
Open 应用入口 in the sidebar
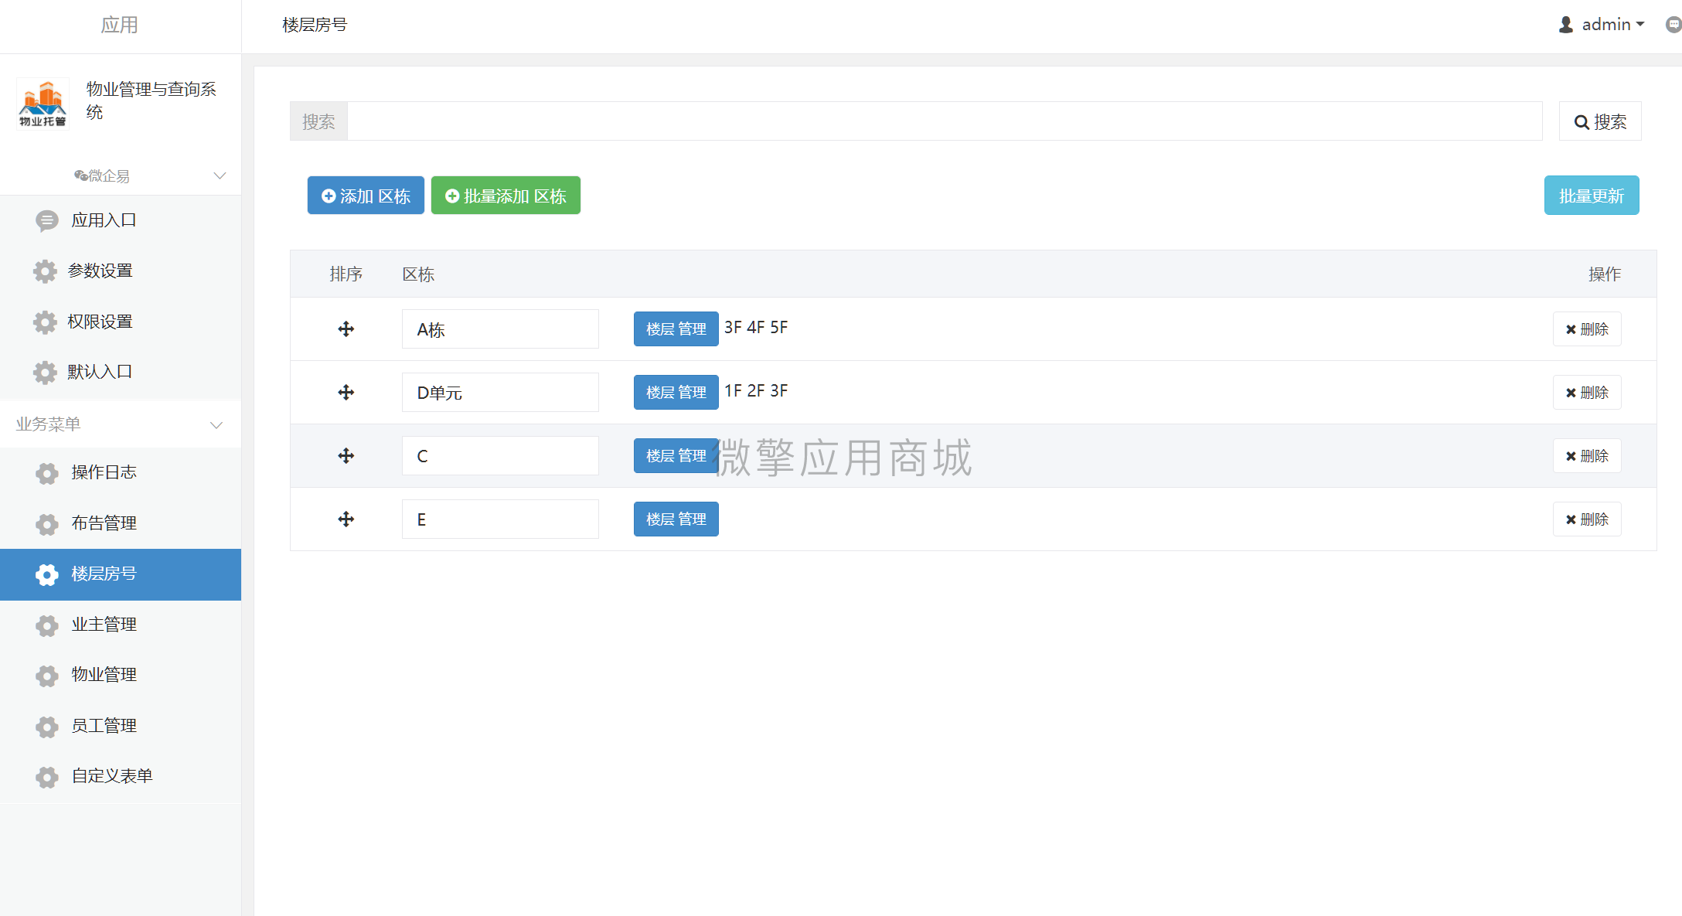(x=121, y=221)
